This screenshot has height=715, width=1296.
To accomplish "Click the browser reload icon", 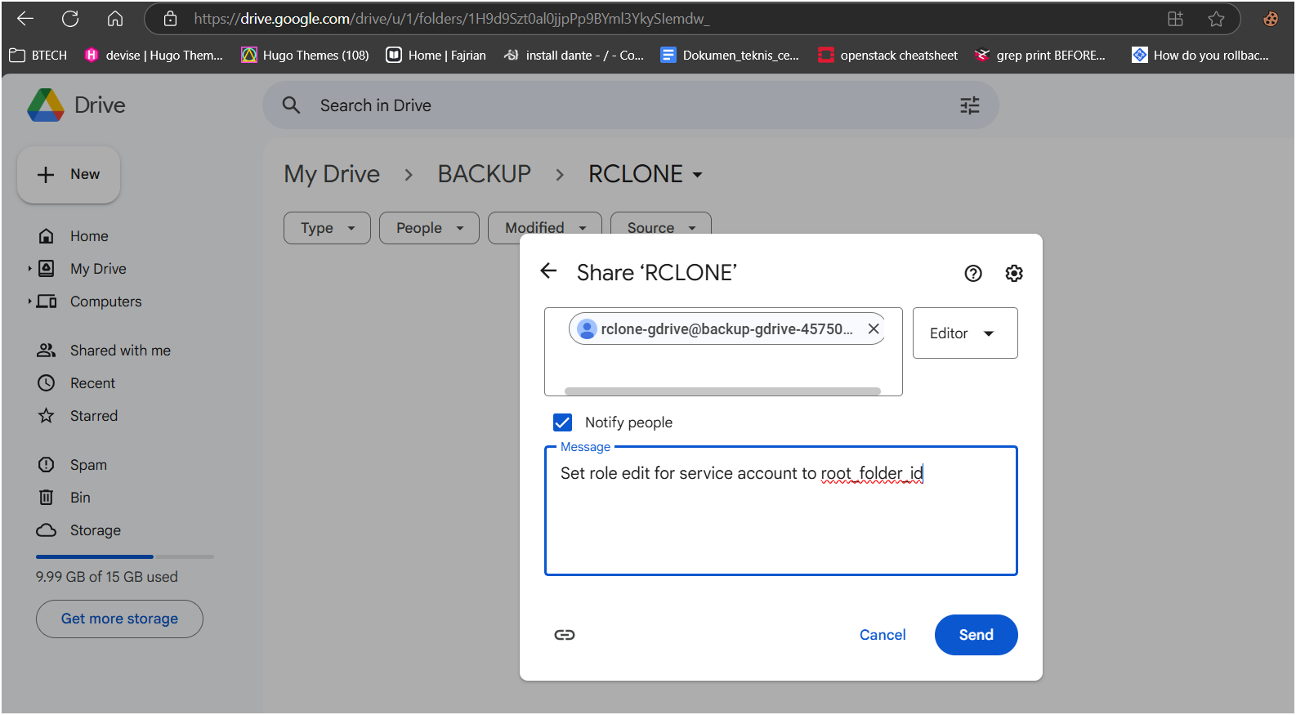I will click(x=70, y=19).
